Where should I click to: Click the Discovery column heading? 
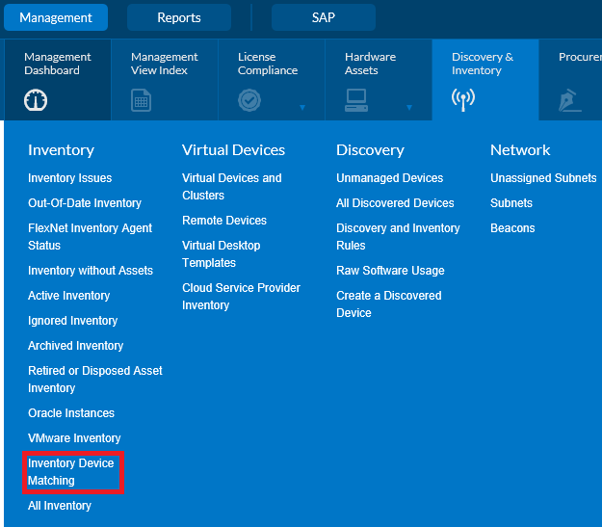(370, 149)
